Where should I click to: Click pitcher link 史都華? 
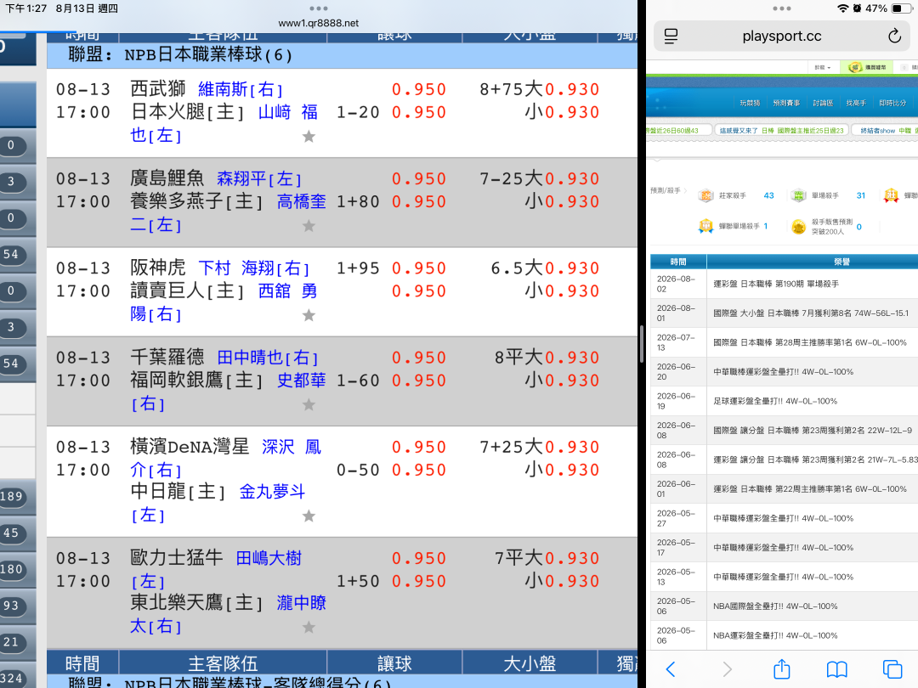coord(301,381)
